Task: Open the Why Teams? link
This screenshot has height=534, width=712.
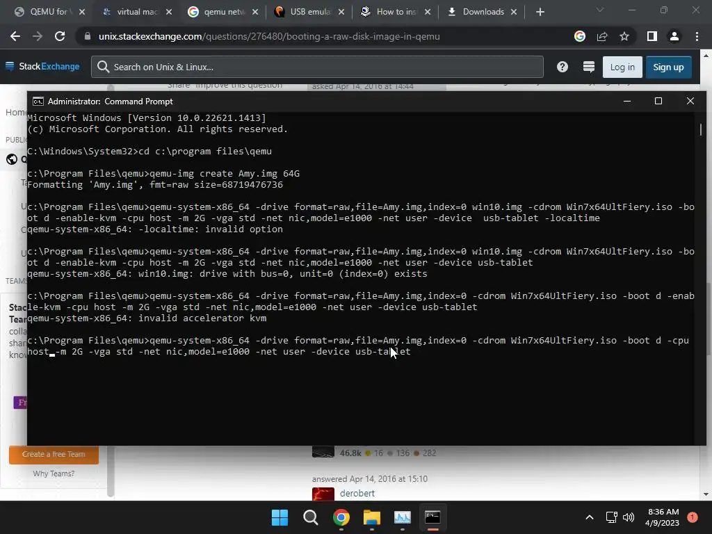Action: [x=54, y=473]
